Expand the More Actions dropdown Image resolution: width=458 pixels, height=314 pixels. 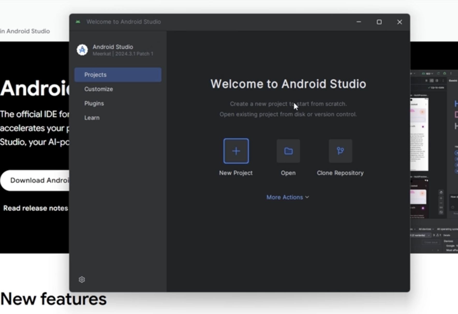[288, 197]
